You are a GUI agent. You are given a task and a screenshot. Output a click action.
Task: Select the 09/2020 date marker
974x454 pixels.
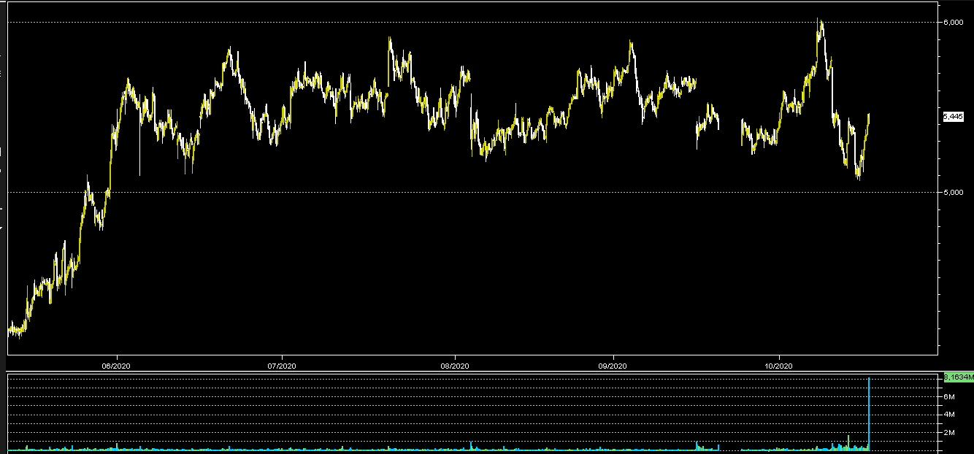coord(613,365)
